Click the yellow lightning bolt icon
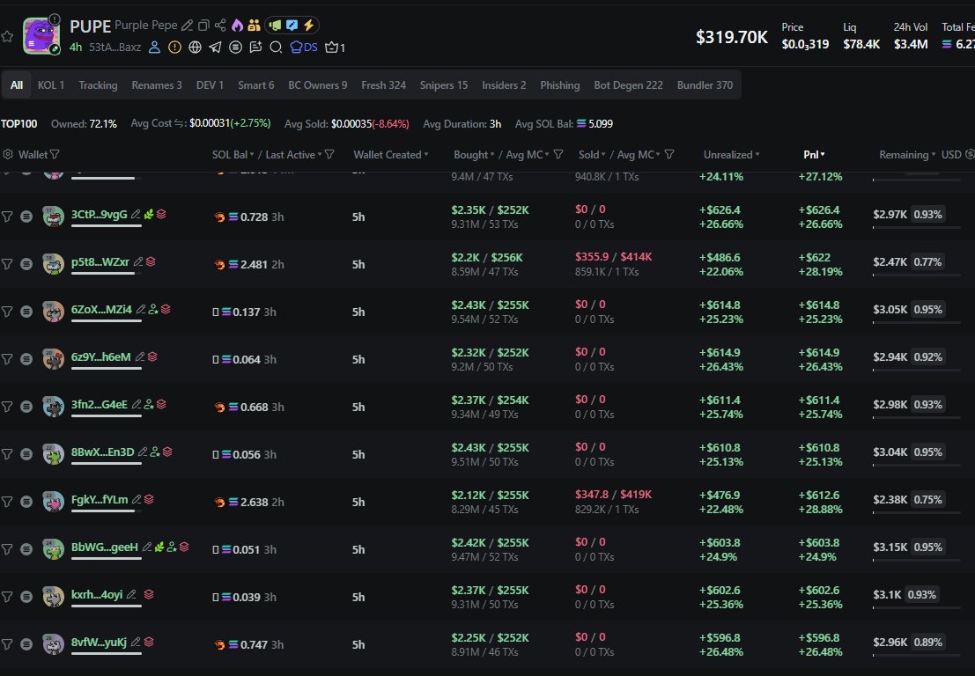This screenshot has width=975, height=676. pyautogui.click(x=310, y=26)
